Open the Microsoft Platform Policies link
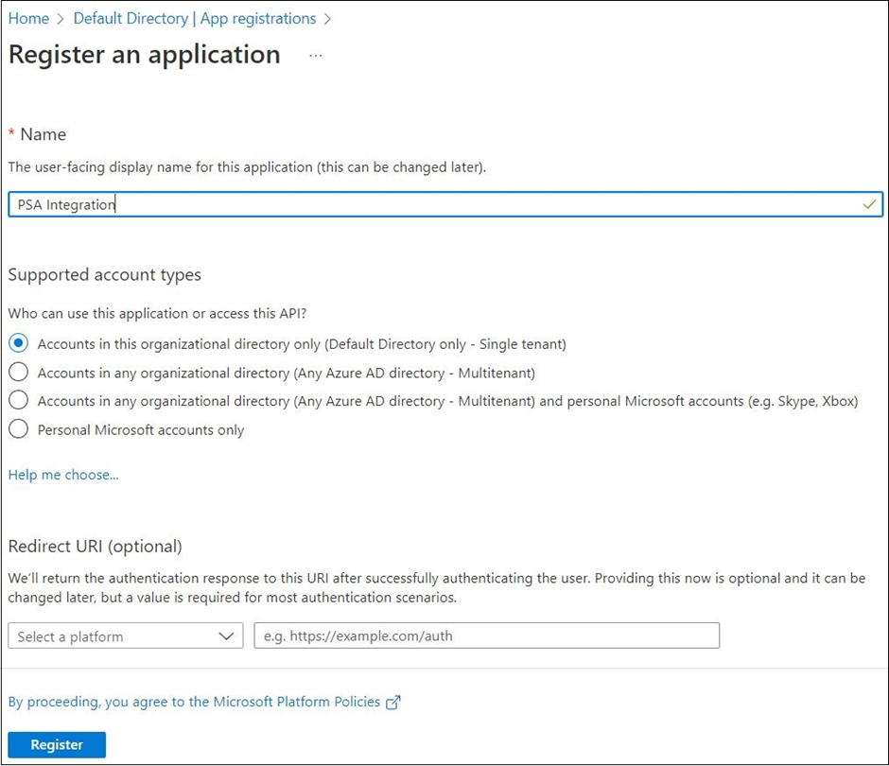Screen dimensions: 889x766 click(x=194, y=702)
